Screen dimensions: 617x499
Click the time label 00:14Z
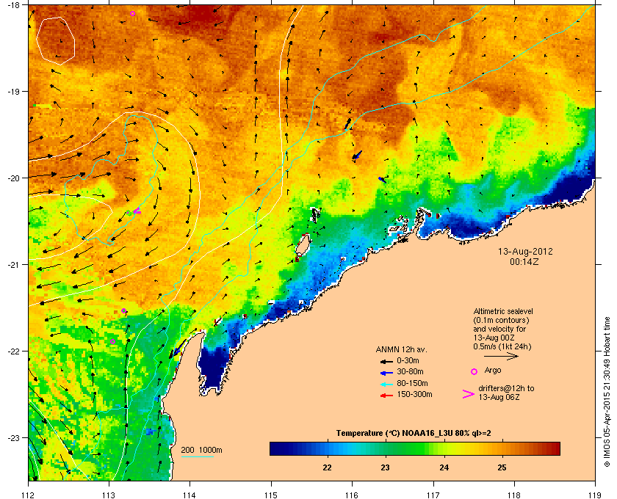click(524, 261)
